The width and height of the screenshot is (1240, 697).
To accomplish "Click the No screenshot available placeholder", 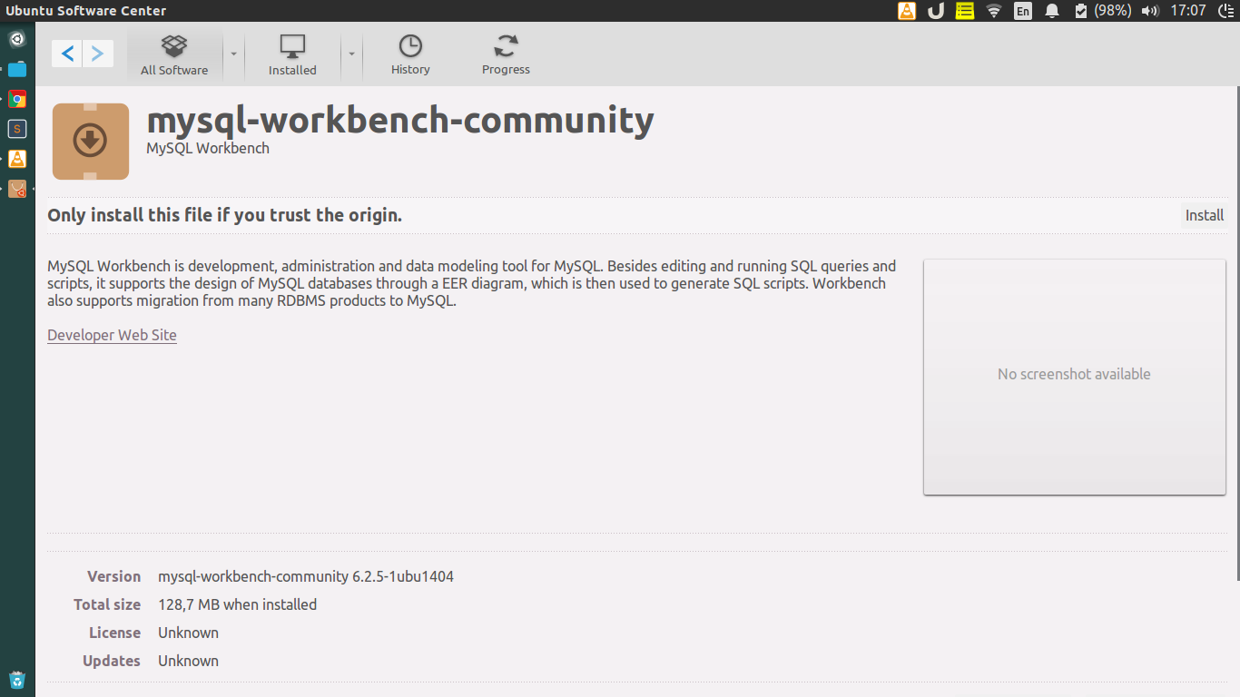I will 1074,377.
